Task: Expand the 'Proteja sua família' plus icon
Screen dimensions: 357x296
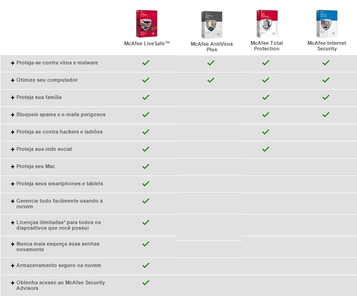Action: (x=13, y=98)
